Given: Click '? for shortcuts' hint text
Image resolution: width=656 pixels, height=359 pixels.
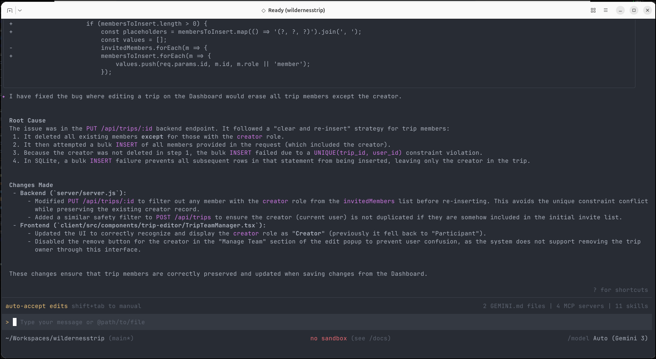Looking at the screenshot, I should (x=620, y=290).
